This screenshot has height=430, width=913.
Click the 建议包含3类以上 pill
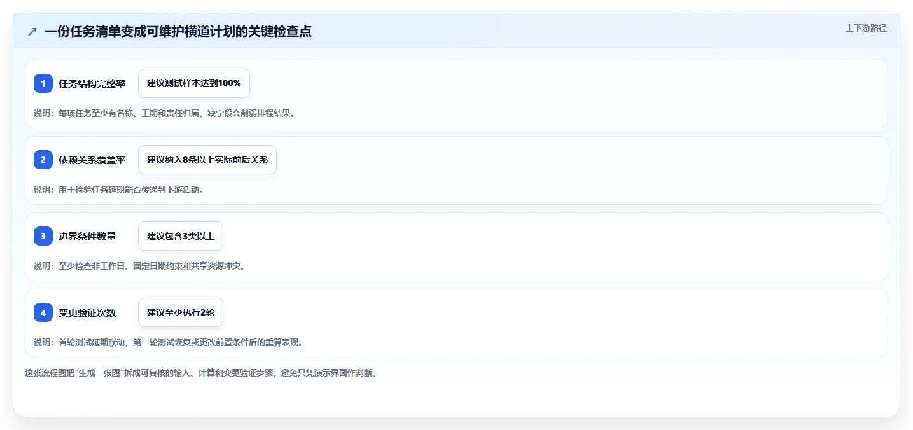pos(181,236)
